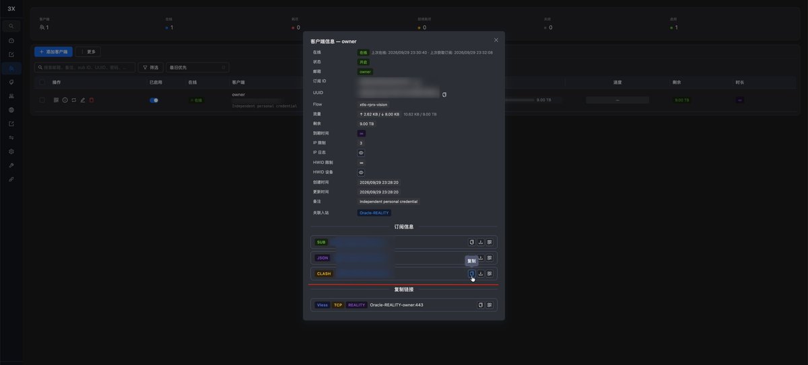Show QR code for JSON subscription
Image resolution: width=808 pixels, height=365 pixels.
click(x=490, y=257)
